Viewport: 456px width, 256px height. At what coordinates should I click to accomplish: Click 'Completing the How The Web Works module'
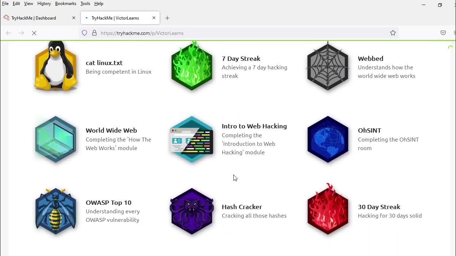118,144
